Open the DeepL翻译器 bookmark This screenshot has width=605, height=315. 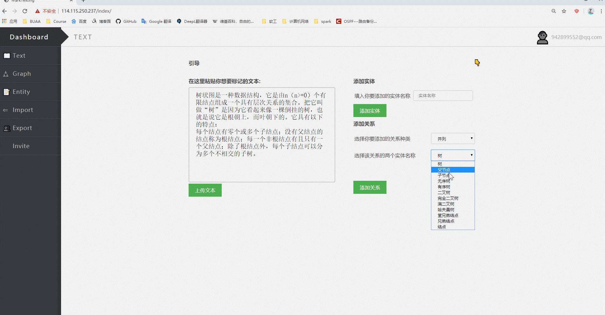(192, 21)
